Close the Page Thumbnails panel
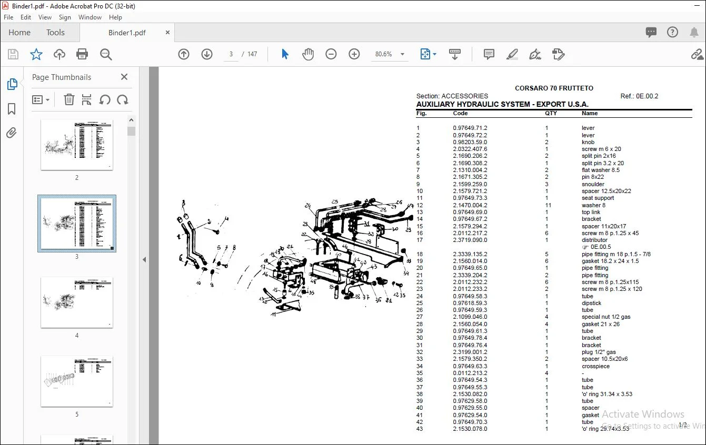The height and width of the screenshot is (445, 706). [124, 77]
